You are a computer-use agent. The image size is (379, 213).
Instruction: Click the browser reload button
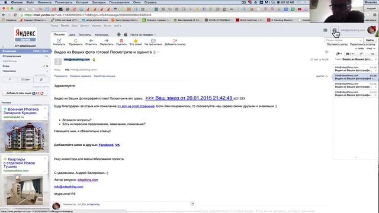pyautogui.click(x=15, y=15)
